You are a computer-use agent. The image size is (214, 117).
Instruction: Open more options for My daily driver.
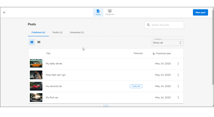178,64
